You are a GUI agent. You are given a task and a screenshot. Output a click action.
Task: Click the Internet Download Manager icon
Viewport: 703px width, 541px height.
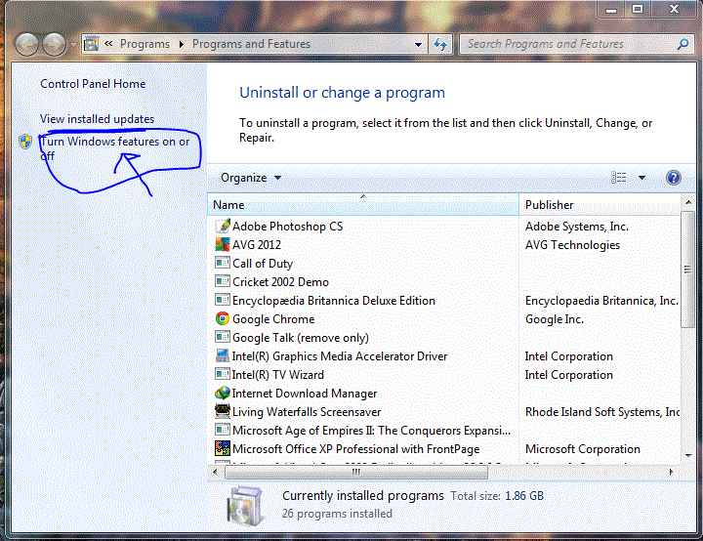[x=223, y=393]
